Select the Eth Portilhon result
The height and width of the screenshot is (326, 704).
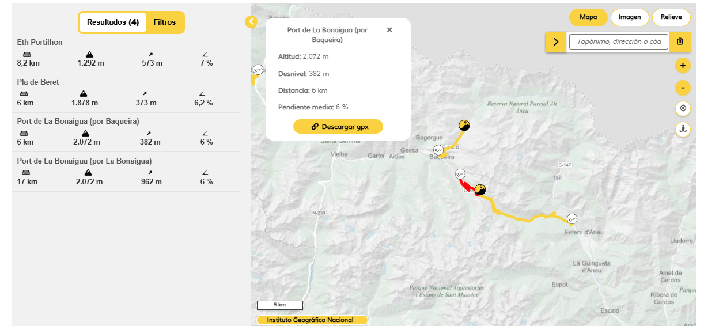[40, 43]
